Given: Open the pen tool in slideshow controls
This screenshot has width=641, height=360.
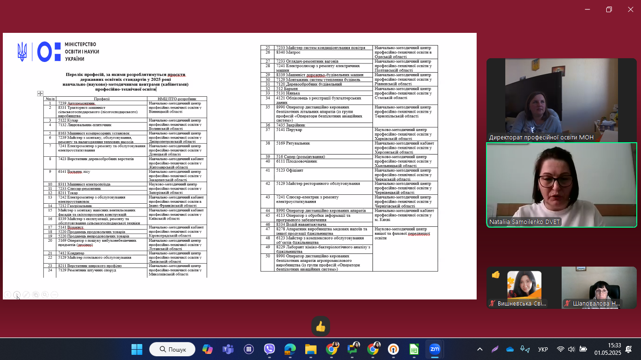Looking at the screenshot, I should pos(26,295).
